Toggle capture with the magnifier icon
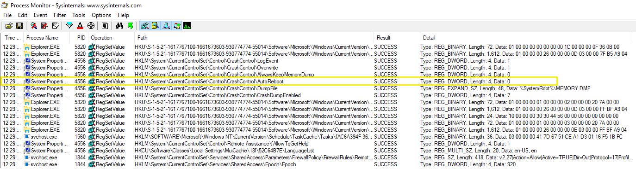The width and height of the screenshot is (636, 169). coord(34,25)
